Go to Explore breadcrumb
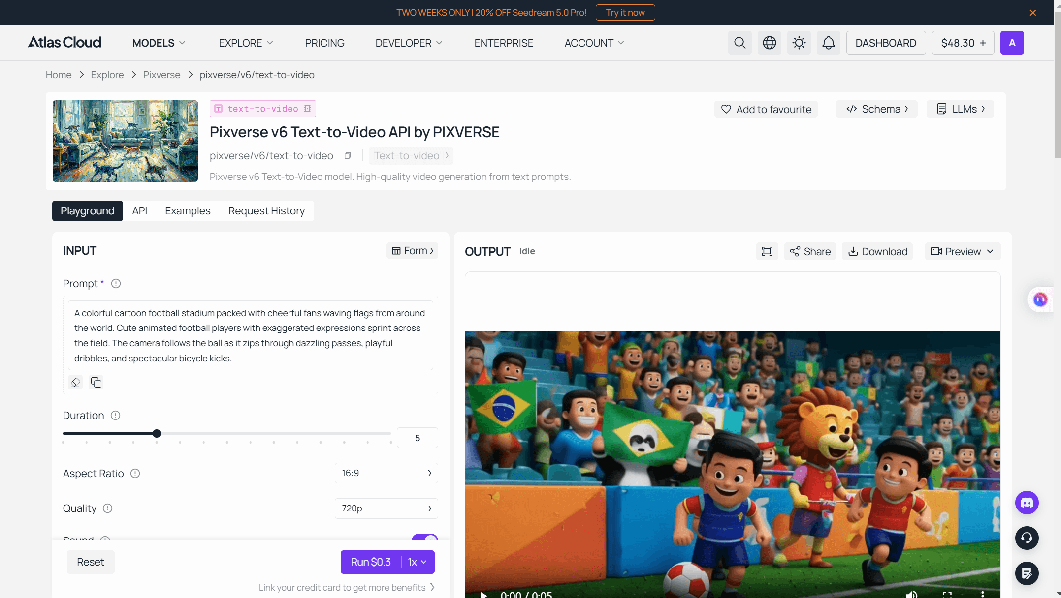 pyautogui.click(x=107, y=75)
